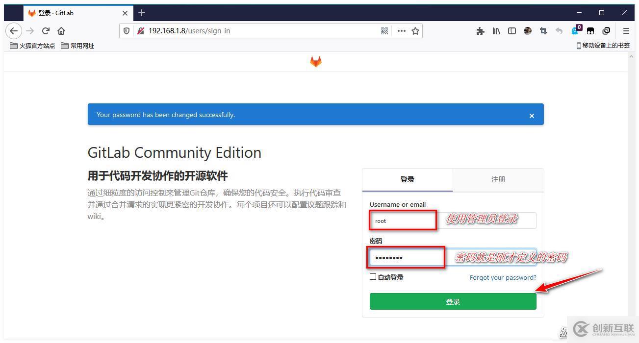Switch to the 注册 registration tab

pyautogui.click(x=498, y=179)
